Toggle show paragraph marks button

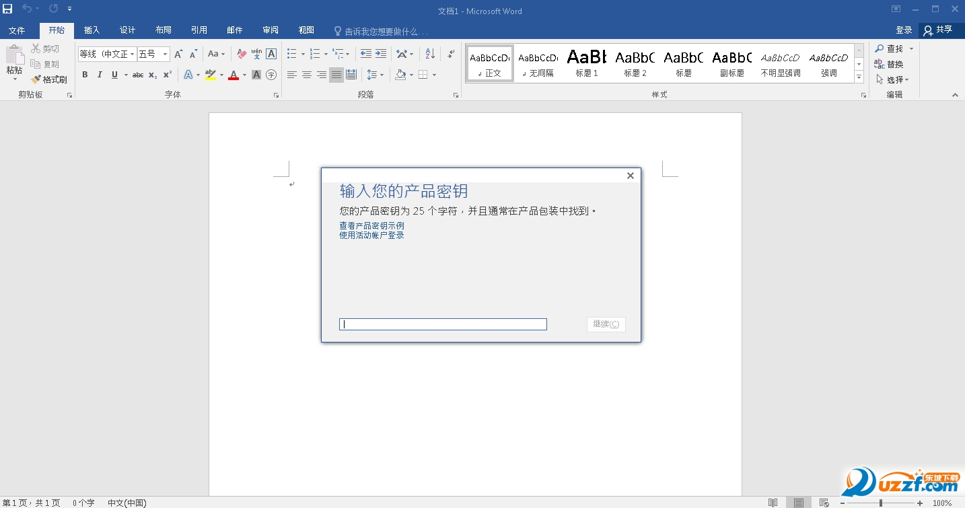pos(451,54)
